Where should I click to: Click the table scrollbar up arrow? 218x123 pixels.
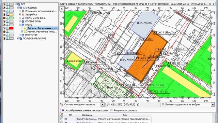pyautogui.click(x=214, y=115)
